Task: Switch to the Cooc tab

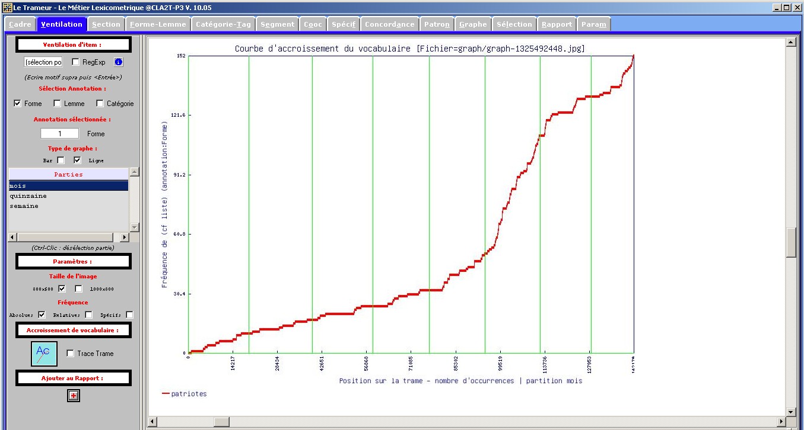Action: [313, 24]
